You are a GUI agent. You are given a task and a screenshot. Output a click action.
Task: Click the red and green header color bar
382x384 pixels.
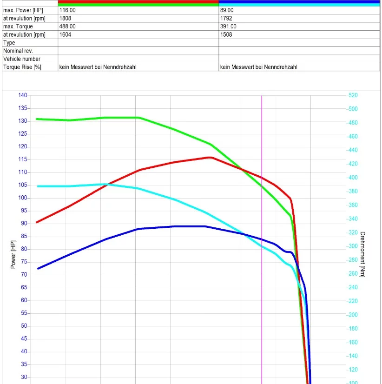[x=138, y=3]
